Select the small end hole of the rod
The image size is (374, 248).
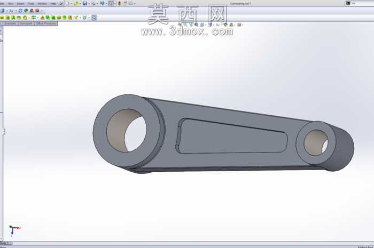[316, 143]
